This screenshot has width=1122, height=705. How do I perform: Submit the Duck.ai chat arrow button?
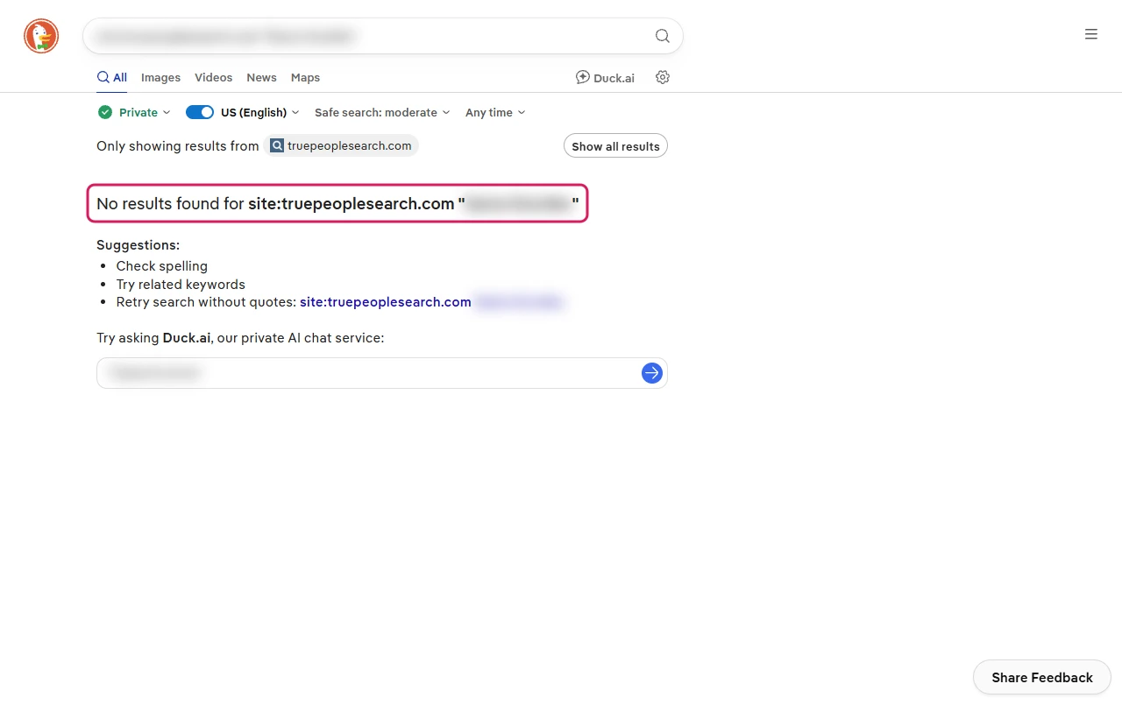click(x=652, y=373)
